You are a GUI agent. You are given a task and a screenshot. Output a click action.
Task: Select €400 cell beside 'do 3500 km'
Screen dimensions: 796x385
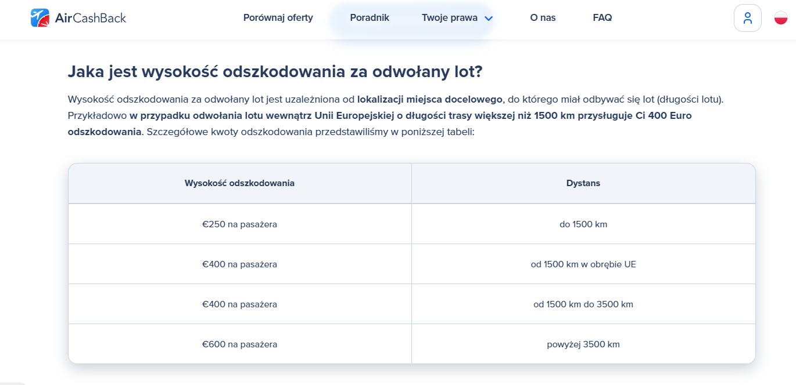tap(239, 304)
